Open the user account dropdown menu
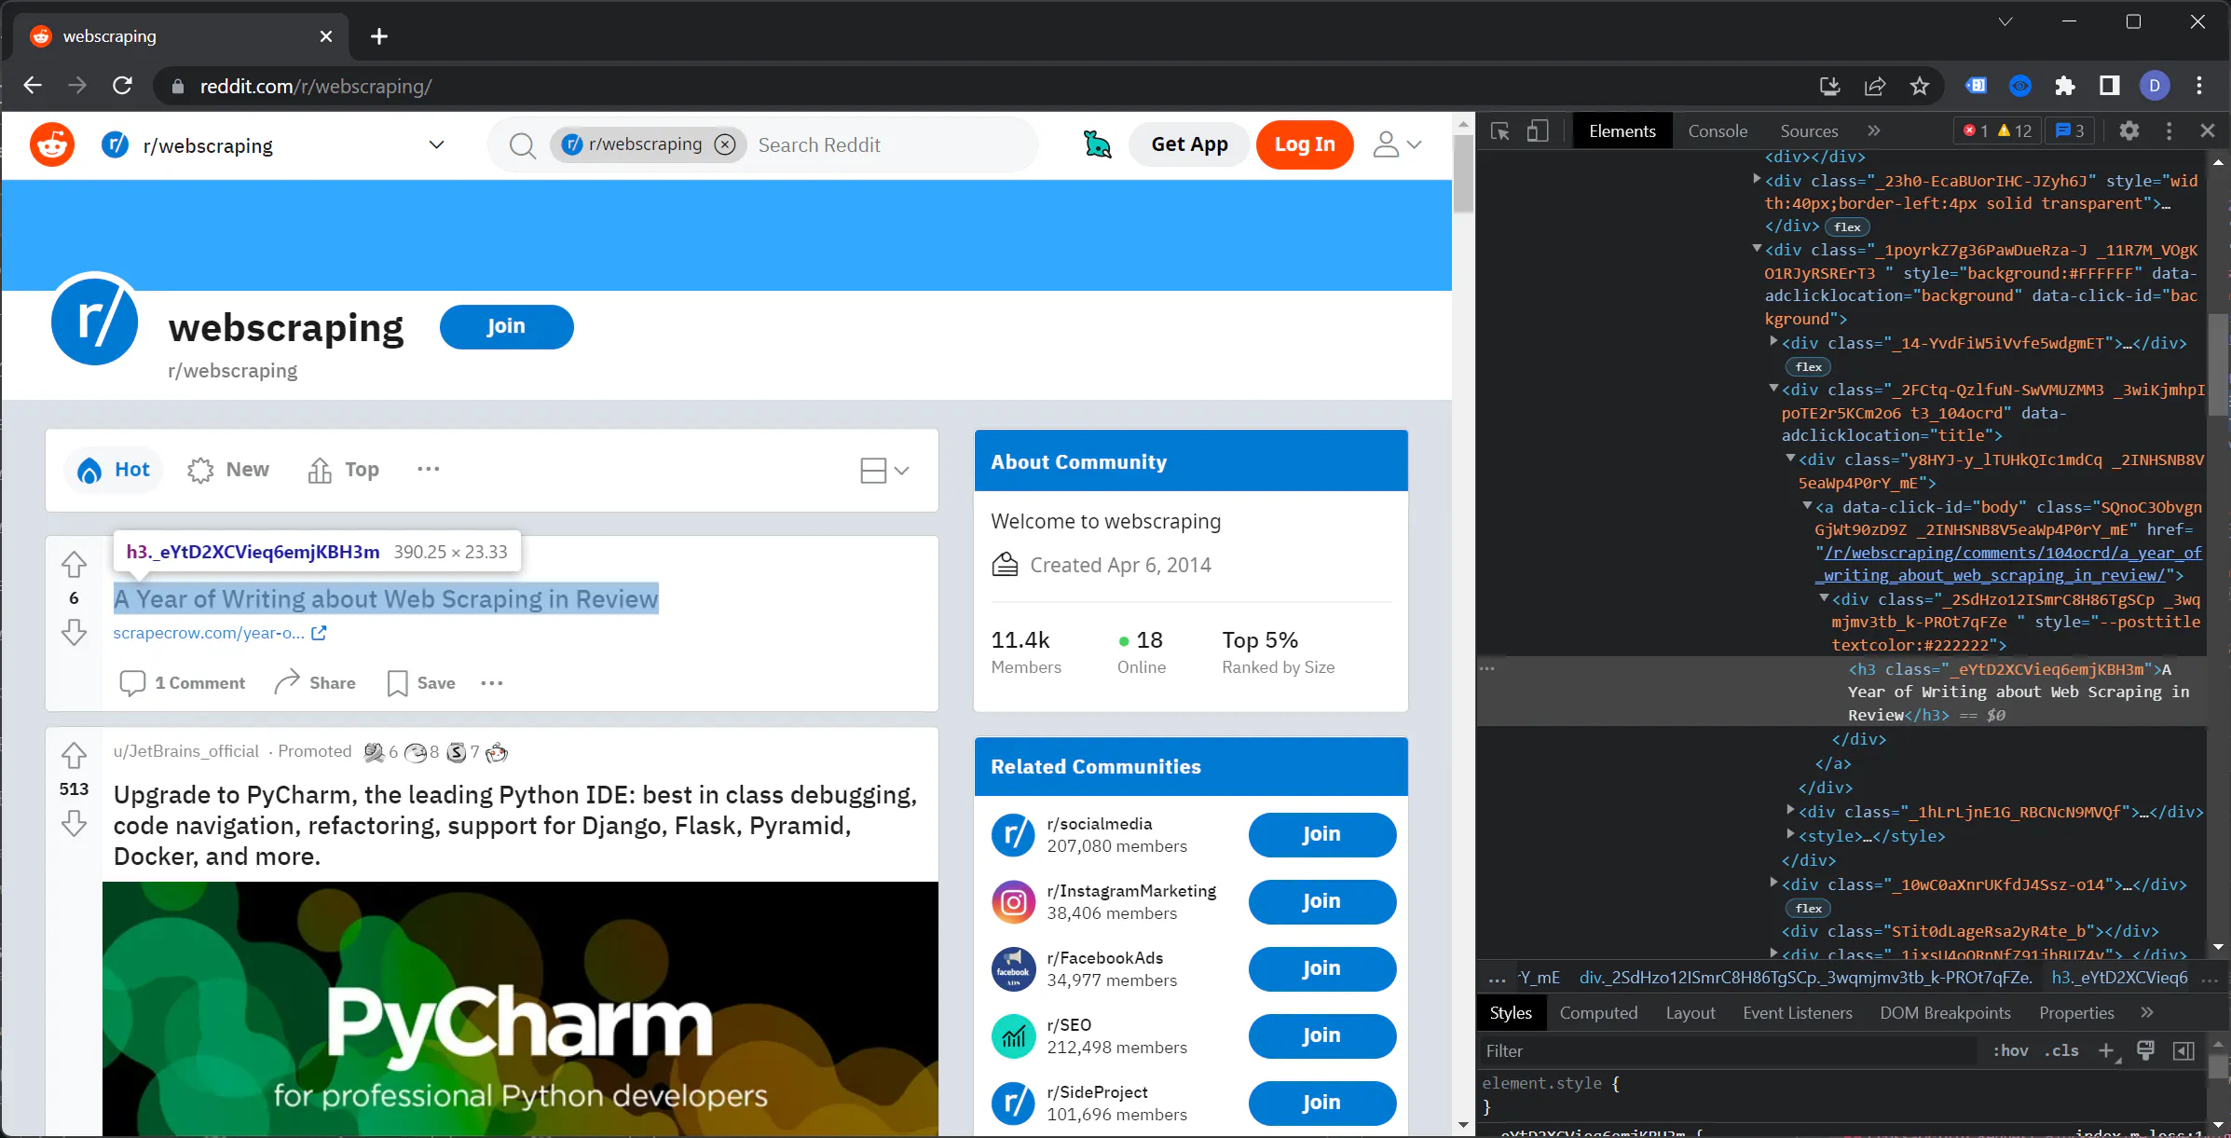 [x=1396, y=144]
